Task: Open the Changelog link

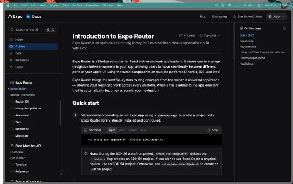Action: [x=219, y=17]
